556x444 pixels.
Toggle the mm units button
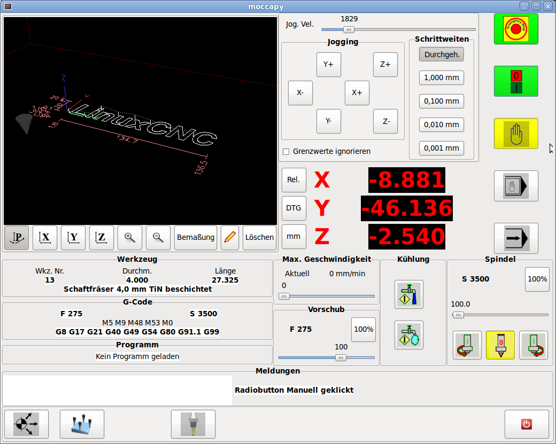[x=294, y=237]
